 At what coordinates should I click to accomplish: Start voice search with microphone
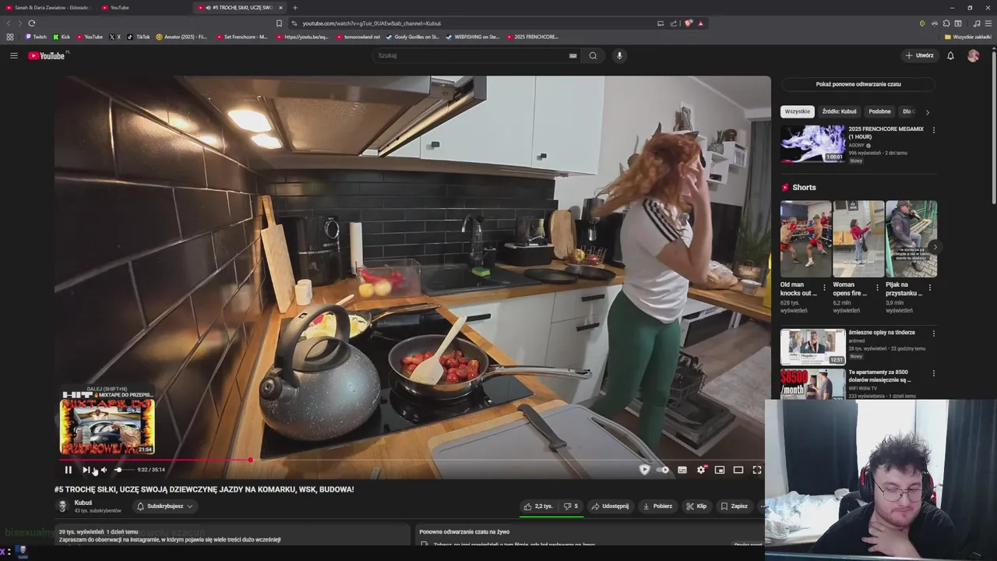pyautogui.click(x=620, y=55)
